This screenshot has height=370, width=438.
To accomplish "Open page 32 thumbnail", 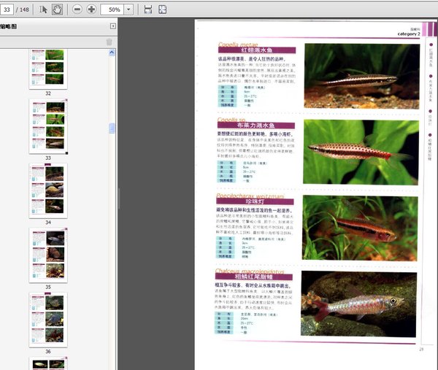I will coord(48,69).
